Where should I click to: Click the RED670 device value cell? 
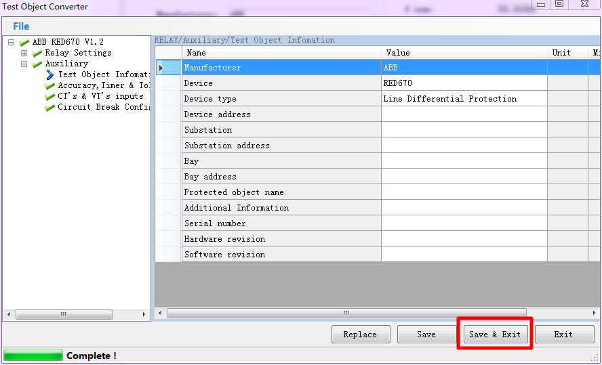pyautogui.click(x=464, y=83)
